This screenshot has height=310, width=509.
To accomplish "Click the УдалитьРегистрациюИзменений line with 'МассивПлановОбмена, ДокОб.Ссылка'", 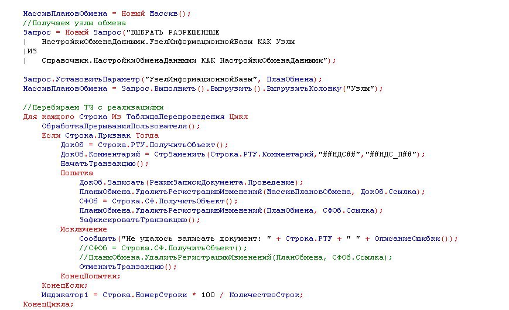I will pos(252,192).
